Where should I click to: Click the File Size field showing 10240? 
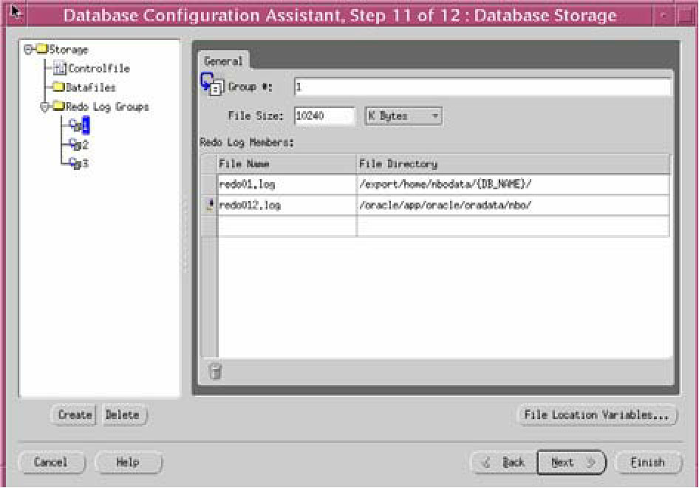324,116
